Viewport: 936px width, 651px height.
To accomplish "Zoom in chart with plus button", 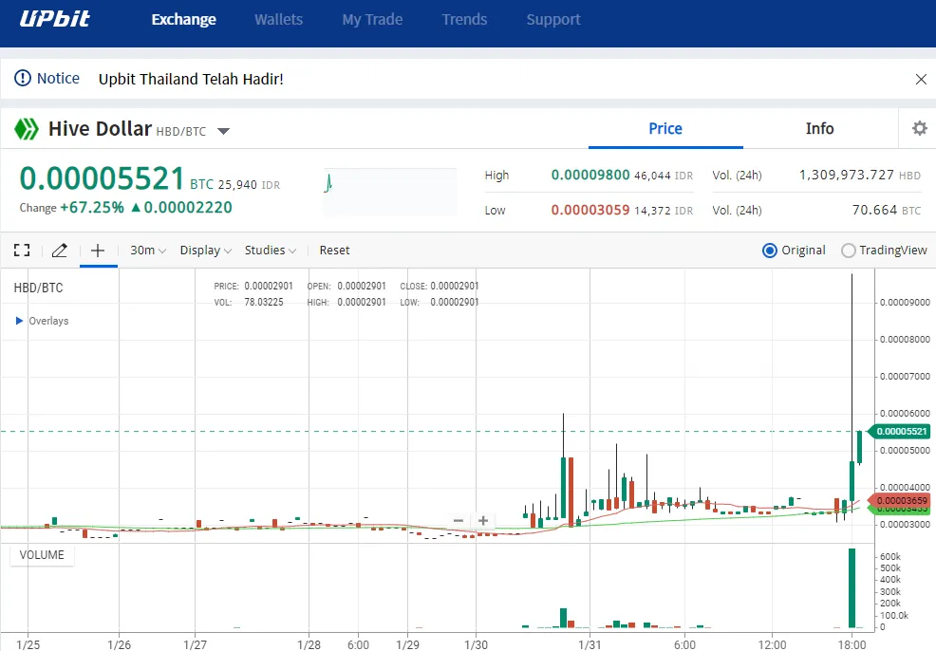I will [483, 520].
